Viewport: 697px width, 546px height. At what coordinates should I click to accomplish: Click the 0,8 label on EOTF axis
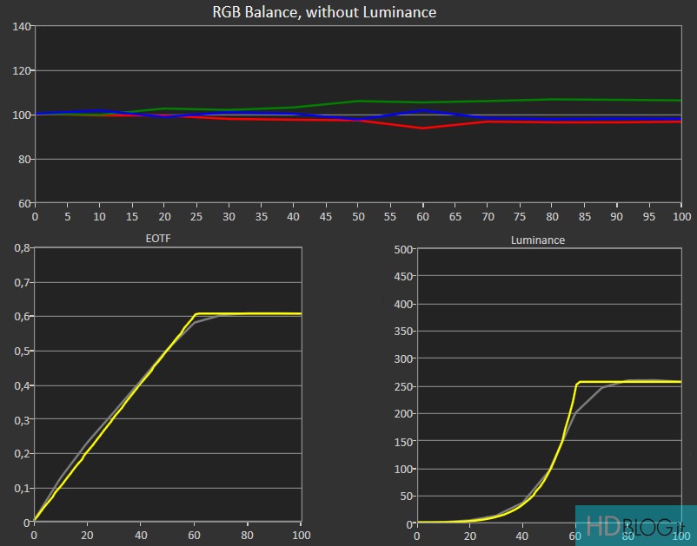tap(21, 248)
